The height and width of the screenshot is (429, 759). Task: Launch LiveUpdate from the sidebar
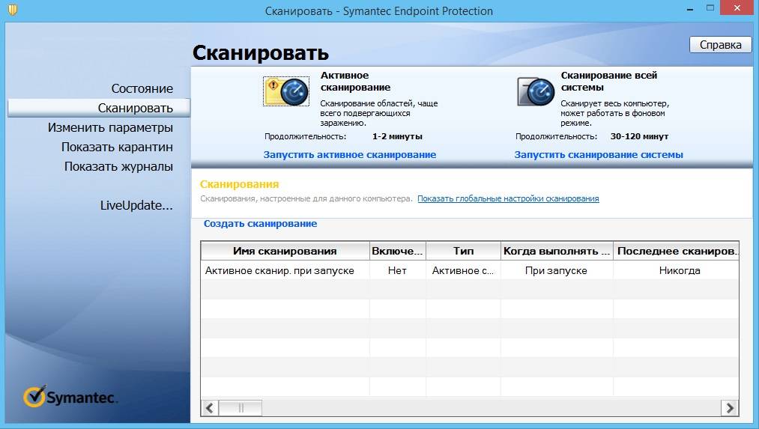[x=136, y=205]
